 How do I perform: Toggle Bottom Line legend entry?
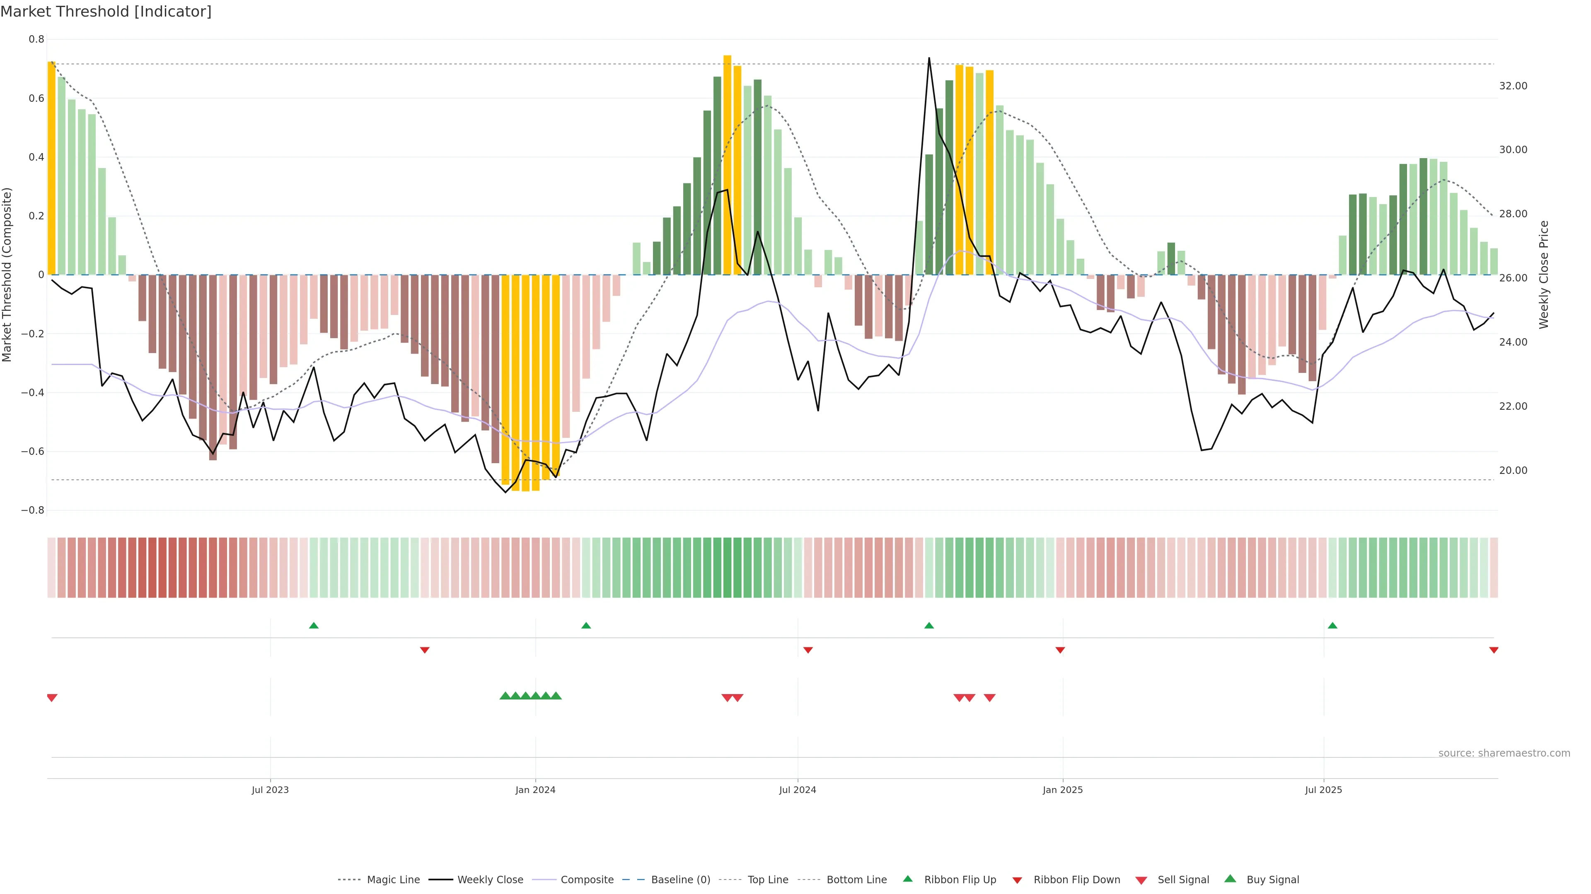coord(856,880)
